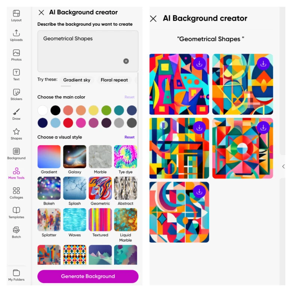Select the Geometric visual style thumbnail
Image resolution: width=292 pixels, height=292 pixels.
100,188
